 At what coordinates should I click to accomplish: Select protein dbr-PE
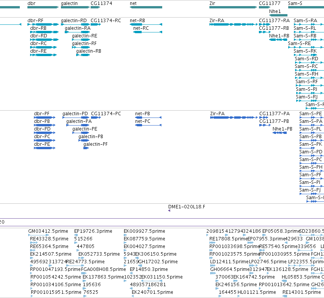(42, 144)
